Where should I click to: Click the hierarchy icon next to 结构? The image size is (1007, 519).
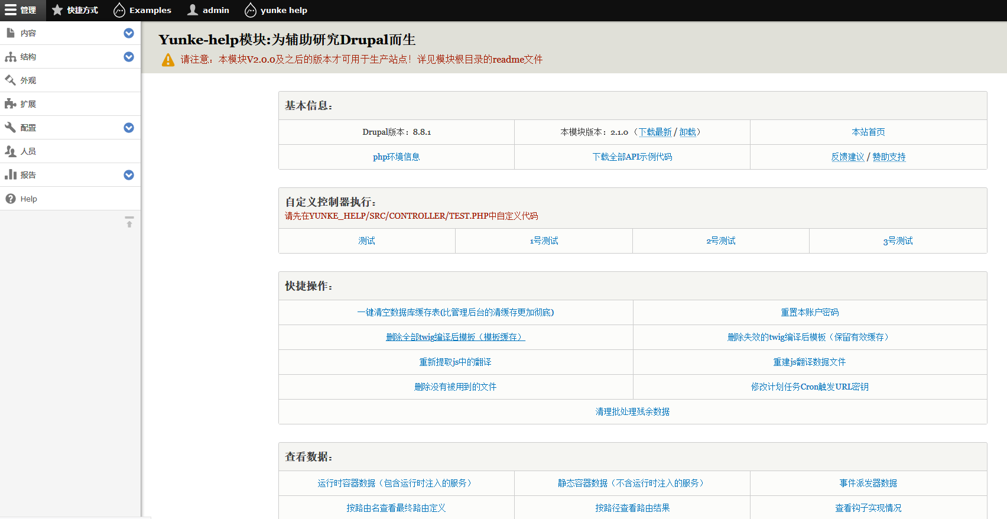point(11,57)
